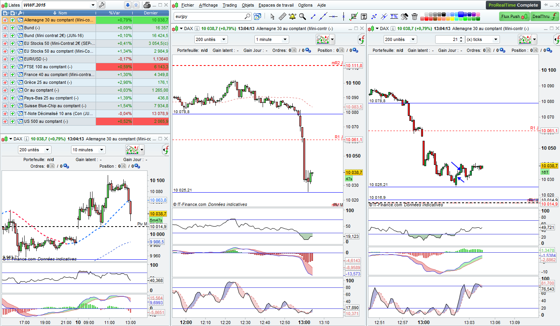Open the Affichage menu
The image size is (560, 326).
208,5
